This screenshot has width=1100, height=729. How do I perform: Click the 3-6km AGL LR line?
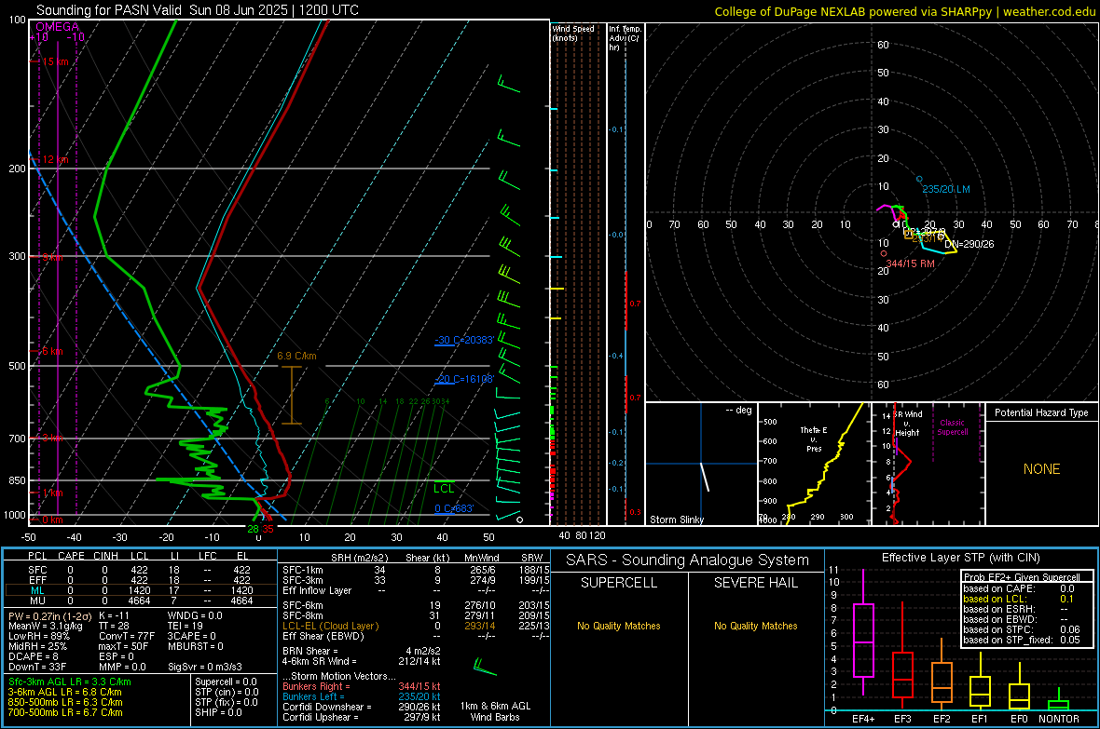pos(64,692)
